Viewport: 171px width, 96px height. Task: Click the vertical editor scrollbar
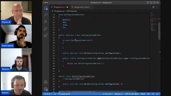tap(159, 31)
